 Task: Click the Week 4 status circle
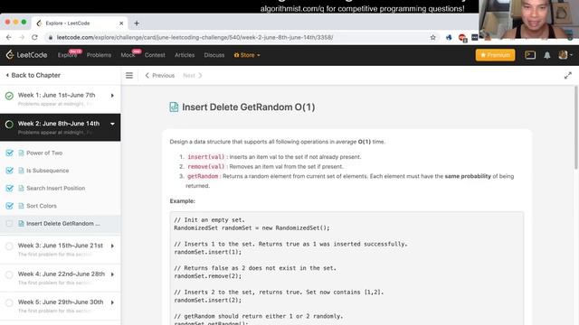coord(9,274)
